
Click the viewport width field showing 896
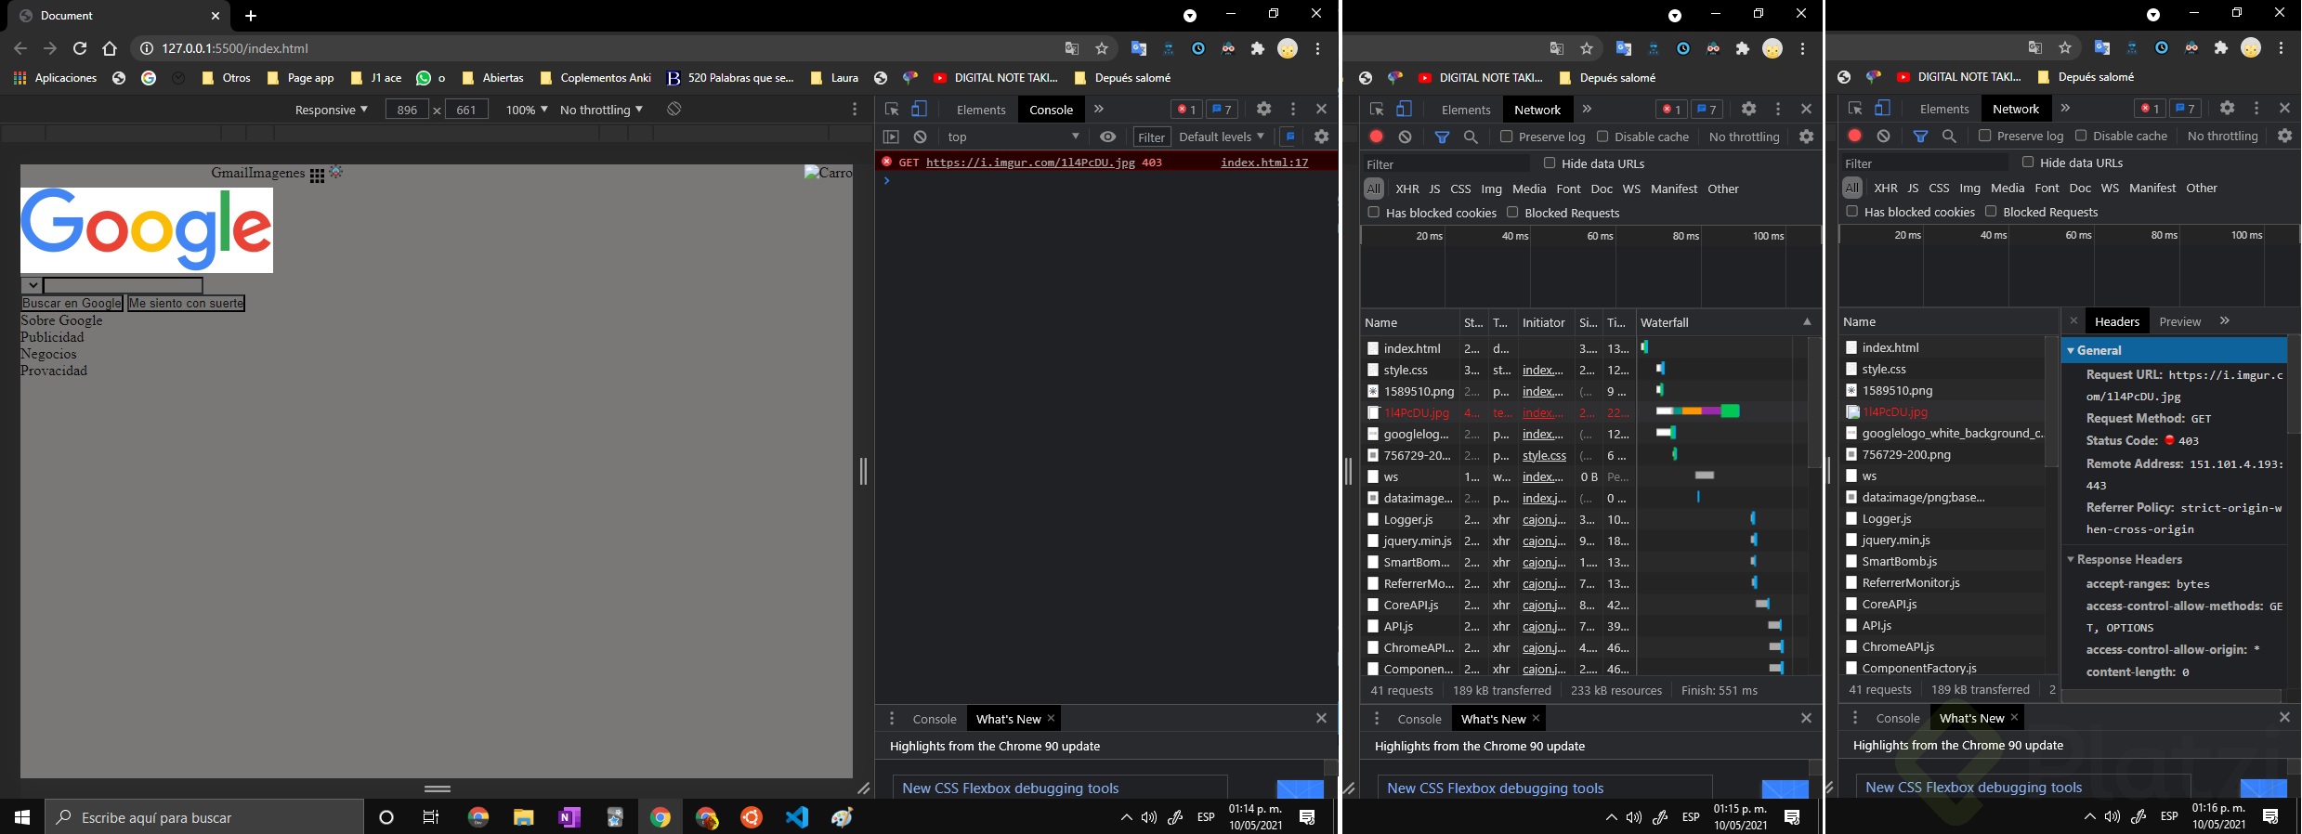pyautogui.click(x=407, y=110)
